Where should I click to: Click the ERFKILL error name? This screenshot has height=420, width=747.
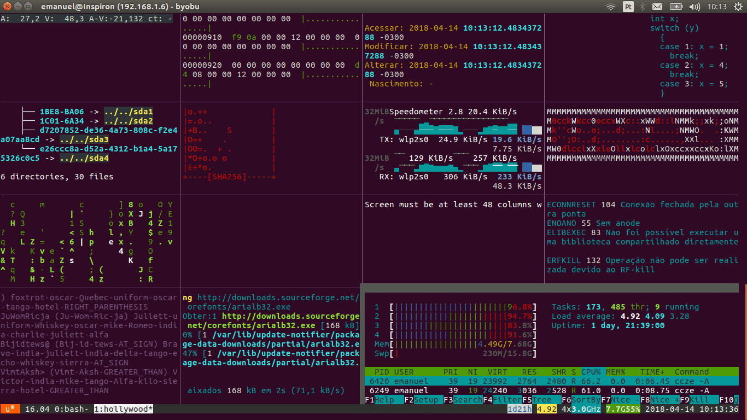point(564,260)
